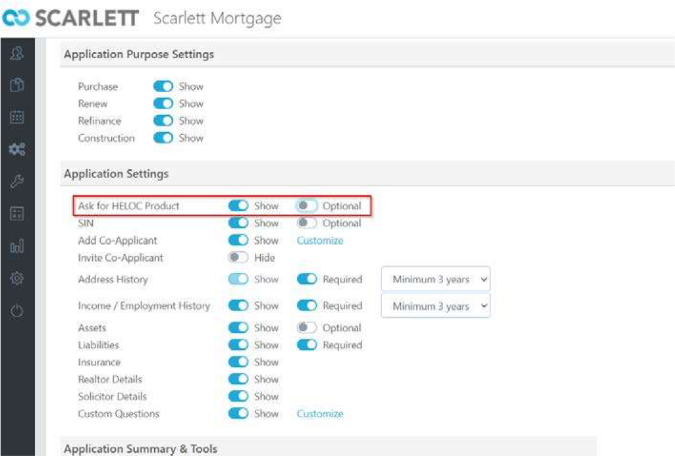The width and height of the screenshot is (675, 456).
Task: Open the contacts/users icon in sidebar
Action: coord(17,54)
